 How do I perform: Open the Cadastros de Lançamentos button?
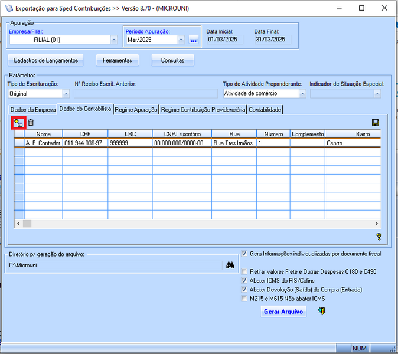coord(45,60)
